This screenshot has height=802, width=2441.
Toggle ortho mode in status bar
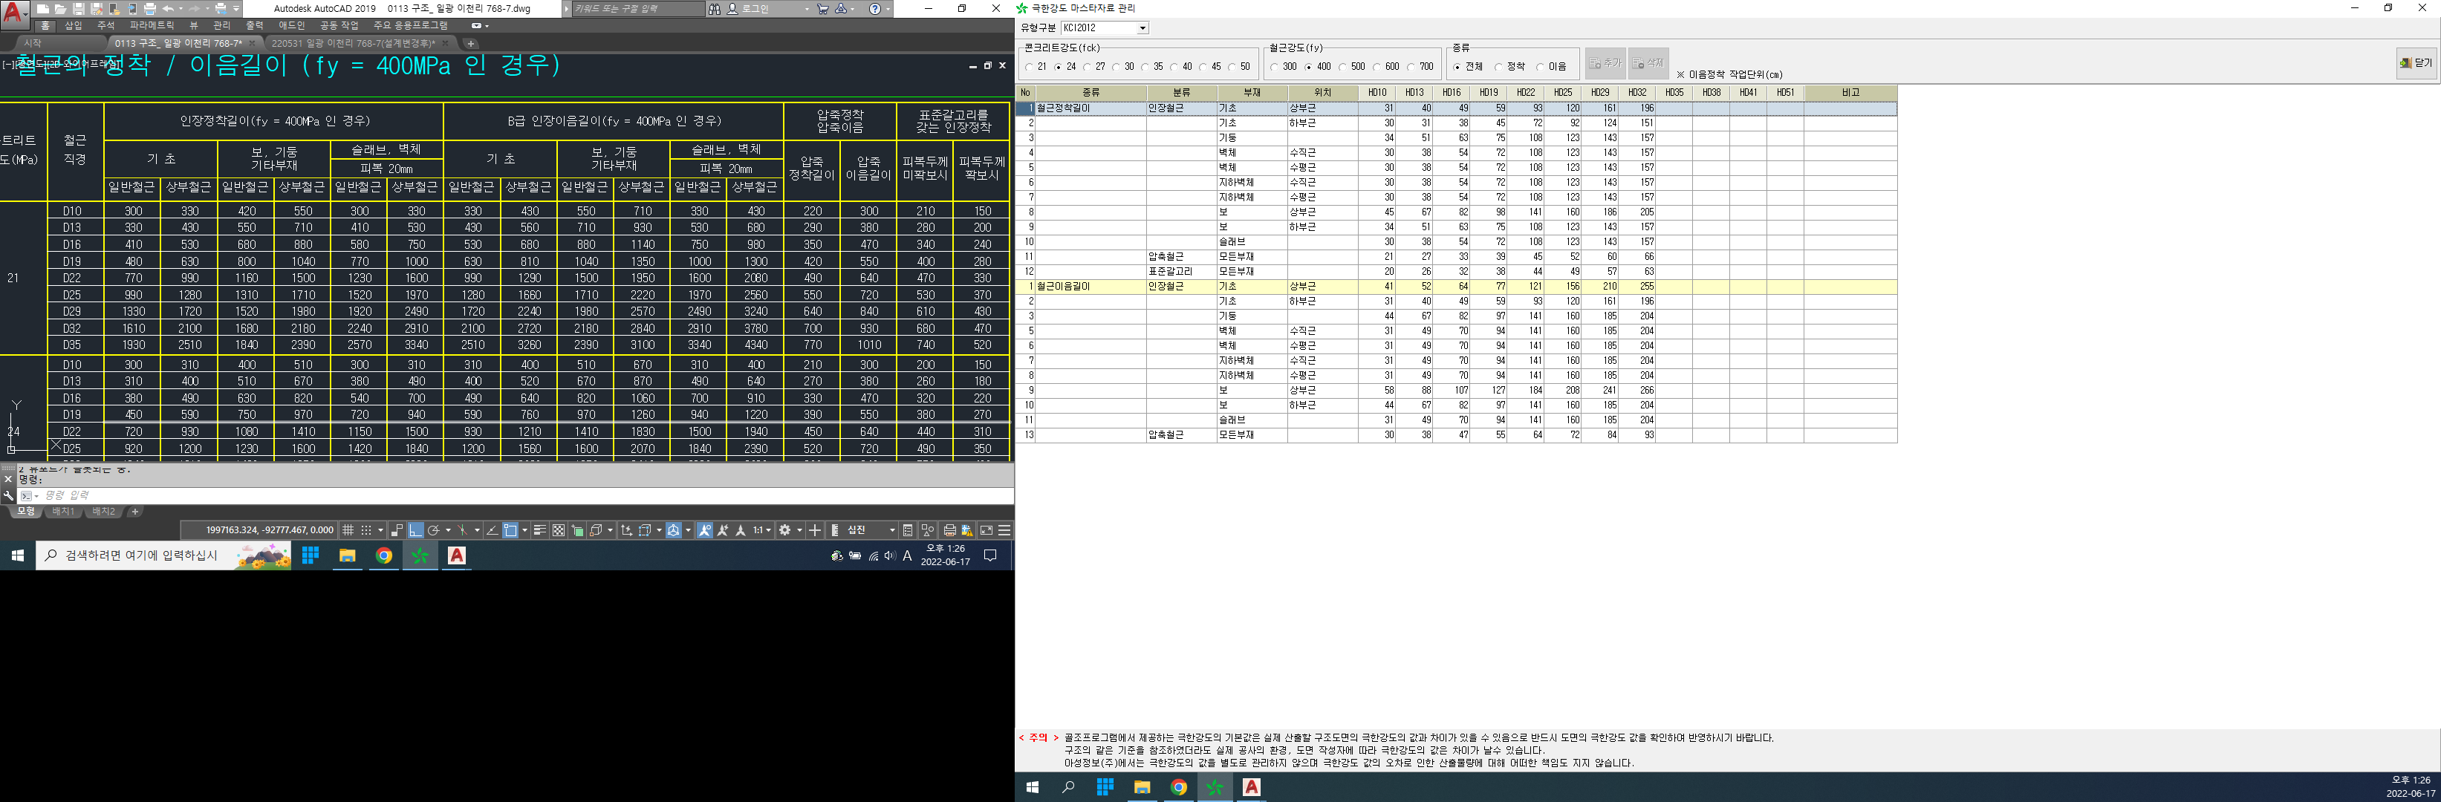click(416, 530)
